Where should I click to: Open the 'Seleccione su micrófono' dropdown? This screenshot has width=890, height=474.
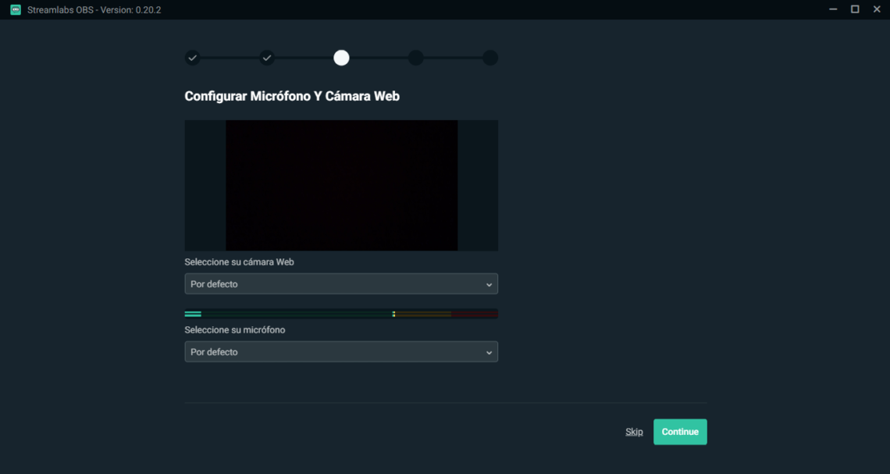341,351
